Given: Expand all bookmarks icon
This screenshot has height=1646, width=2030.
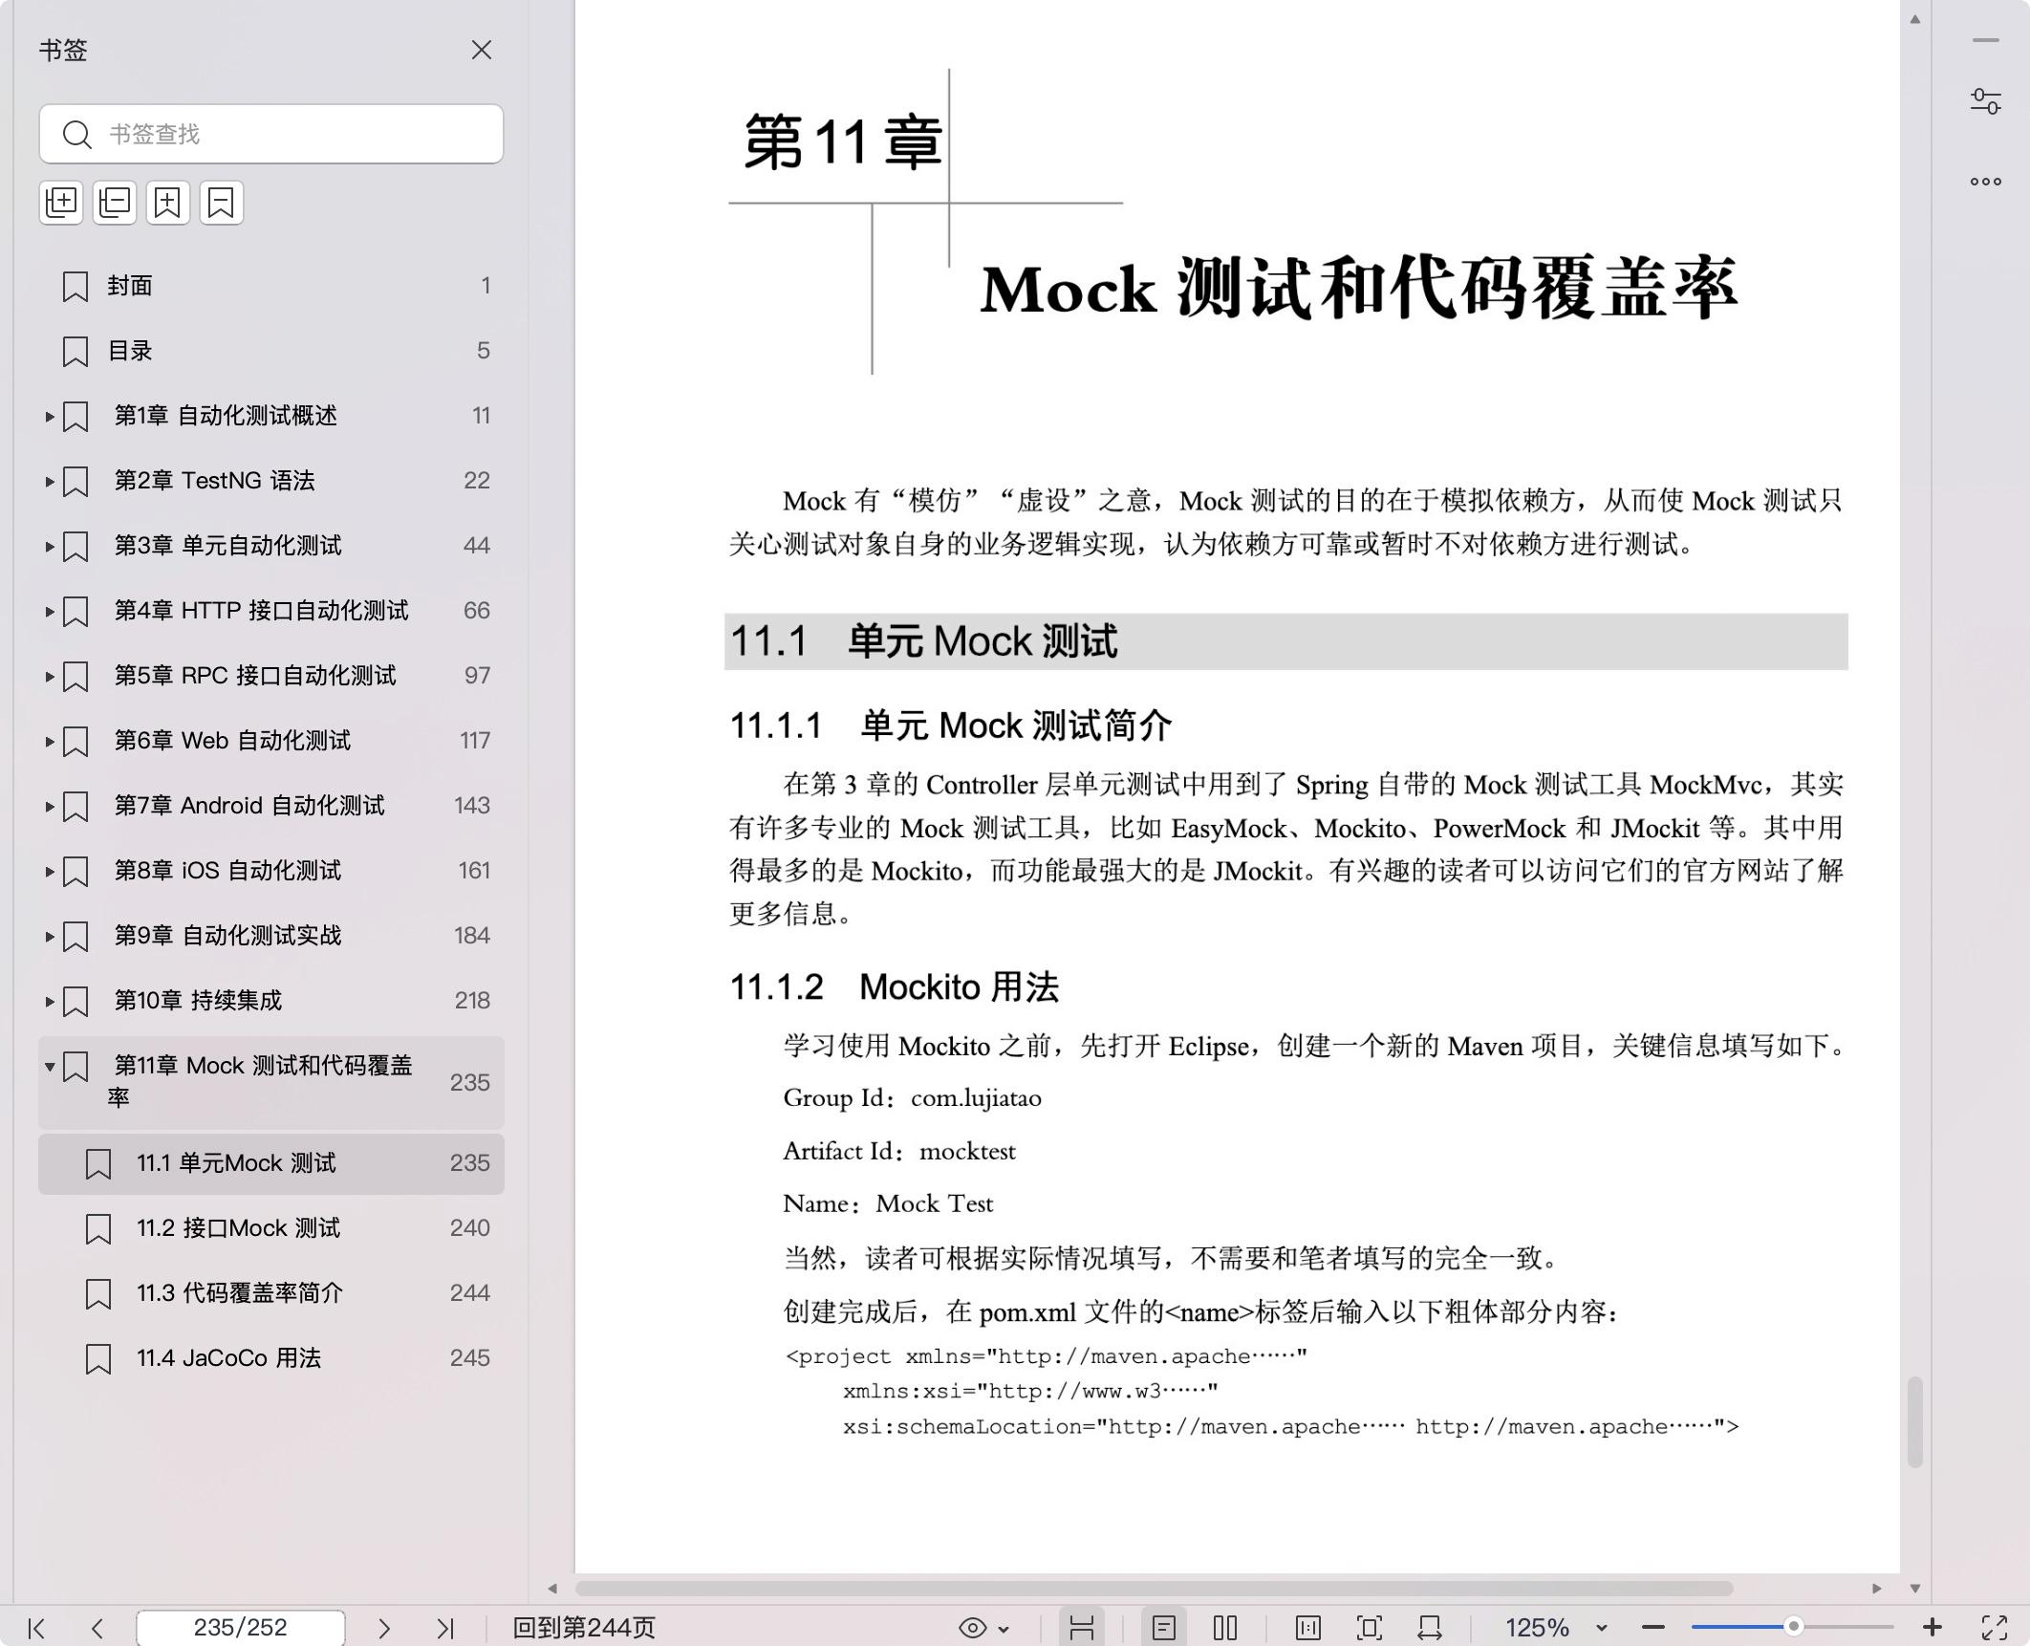Looking at the screenshot, I should [x=61, y=203].
